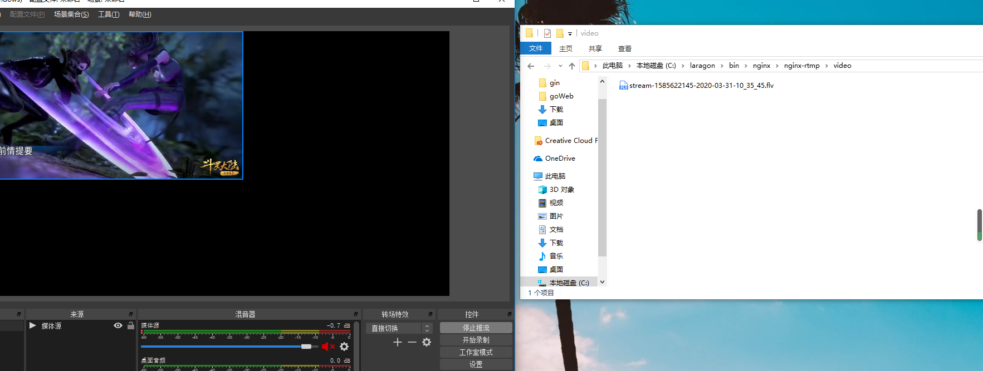
Task: Open 媒体源 mixer gear settings
Action: (344, 347)
